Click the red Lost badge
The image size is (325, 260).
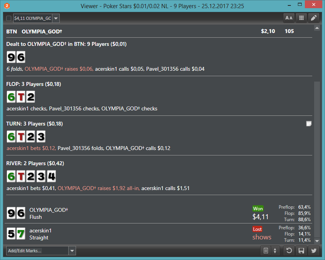pyautogui.click(x=257, y=229)
